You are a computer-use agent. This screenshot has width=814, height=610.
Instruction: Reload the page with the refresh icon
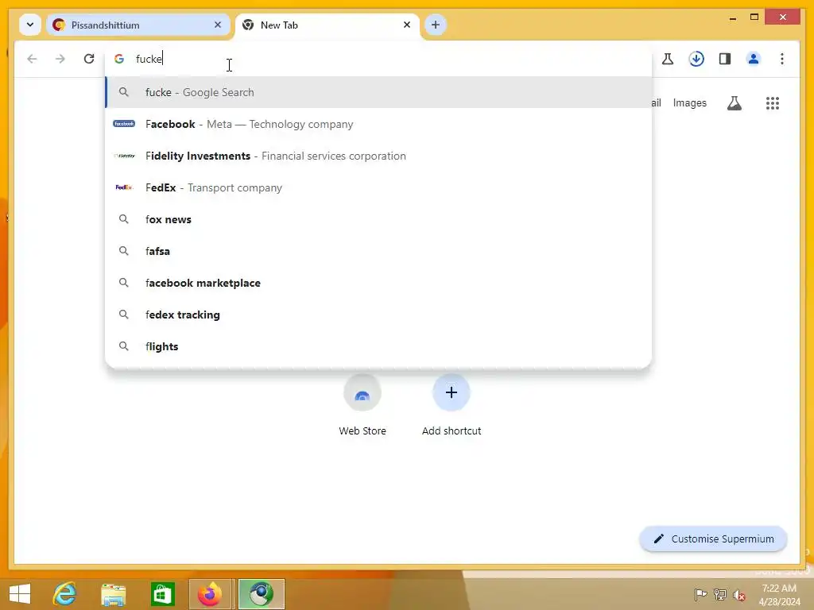tap(89, 59)
